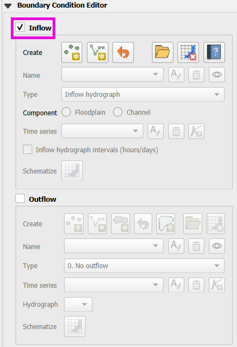Add data to inflow time series
Screen dimensions: 237x347
(x=196, y=131)
